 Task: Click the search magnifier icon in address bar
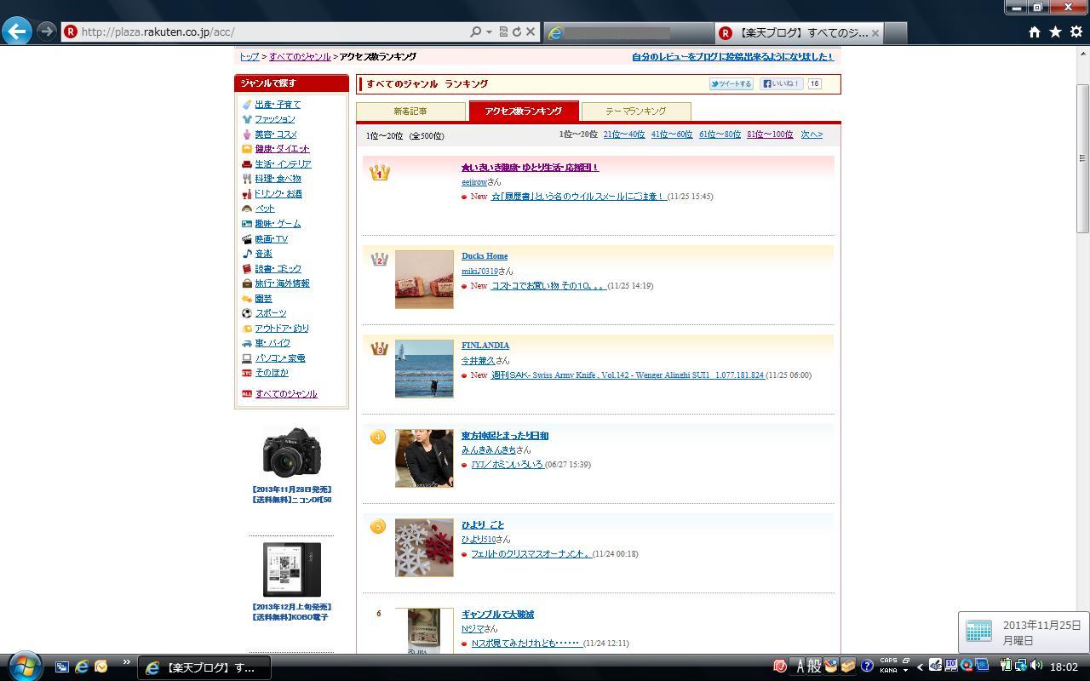point(476,32)
